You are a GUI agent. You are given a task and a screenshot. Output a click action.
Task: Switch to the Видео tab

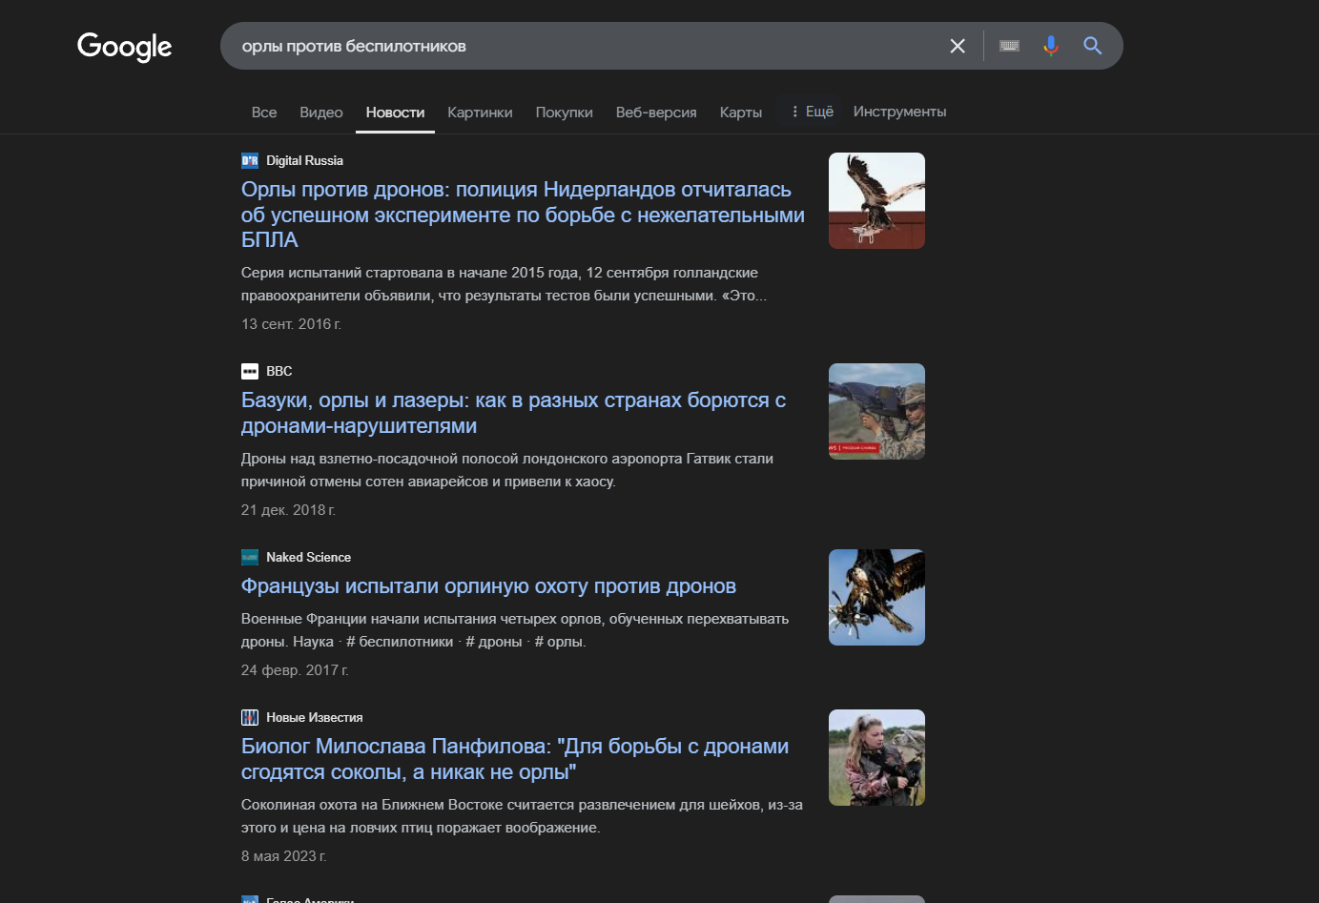point(320,113)
